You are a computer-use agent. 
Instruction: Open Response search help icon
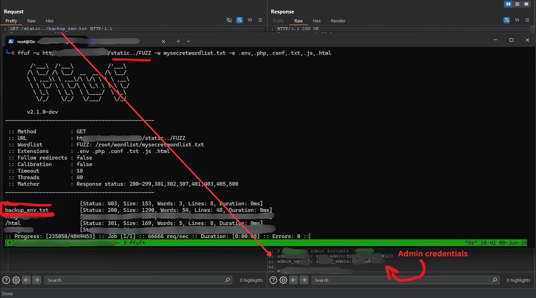click(x=274, y=280)
